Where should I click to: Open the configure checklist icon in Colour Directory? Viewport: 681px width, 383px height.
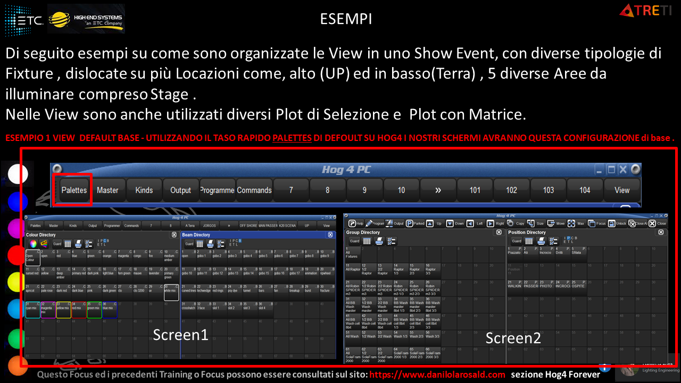tap(88, 244)
